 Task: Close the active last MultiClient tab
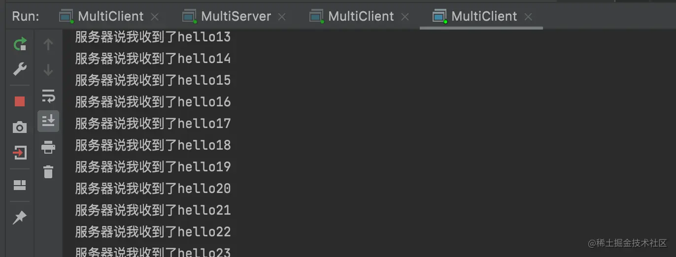pos(528,17)
